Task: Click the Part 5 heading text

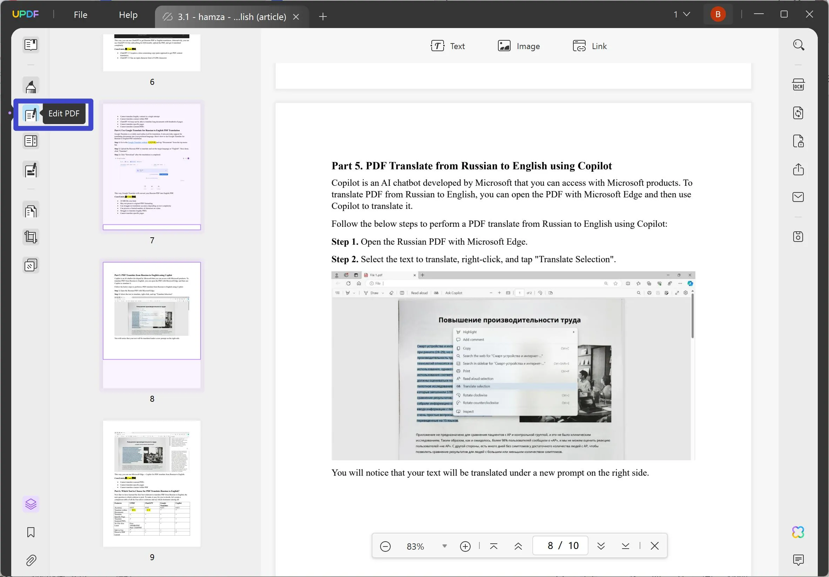Action: [472, 165]
